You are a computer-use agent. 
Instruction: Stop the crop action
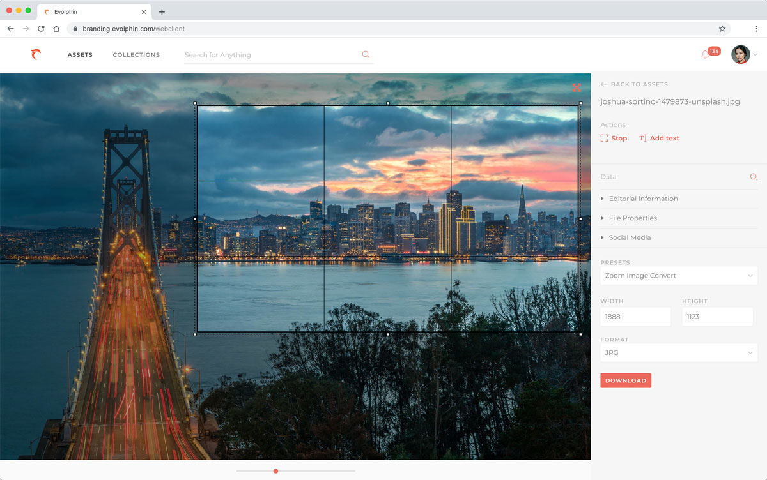(614, 138)
